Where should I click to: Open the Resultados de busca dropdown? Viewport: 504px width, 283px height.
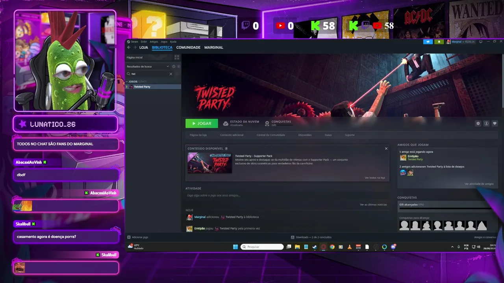pyautogui.click(x=148, y=66)
